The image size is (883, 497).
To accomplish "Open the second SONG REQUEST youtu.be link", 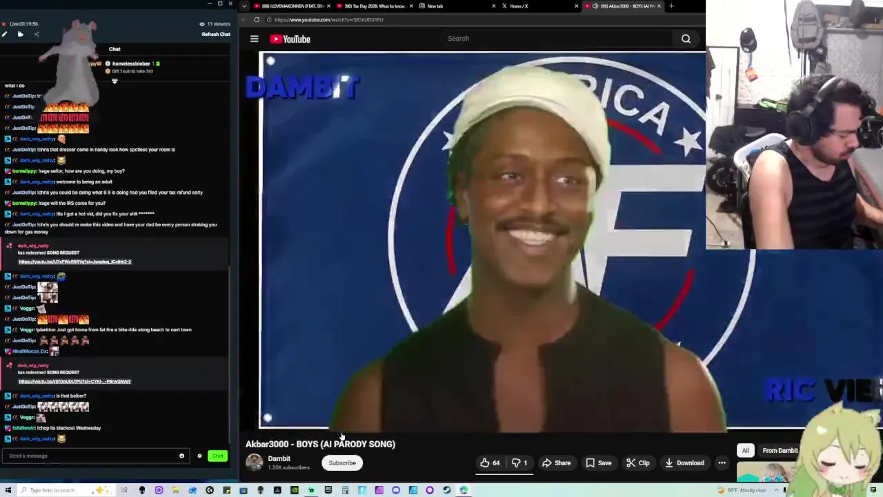I will pyautogui.click(x=75, y=381).
